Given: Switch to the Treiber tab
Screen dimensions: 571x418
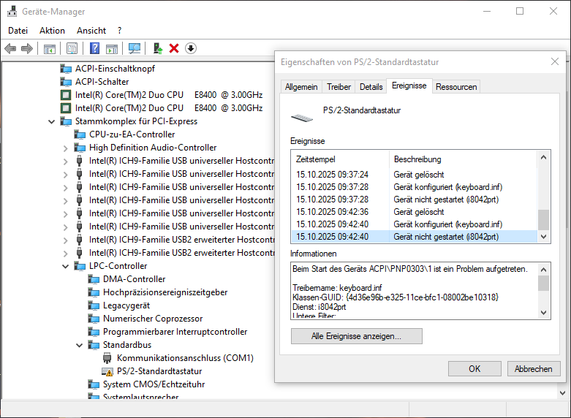Looking at the screenshot, I should (339, 86).
